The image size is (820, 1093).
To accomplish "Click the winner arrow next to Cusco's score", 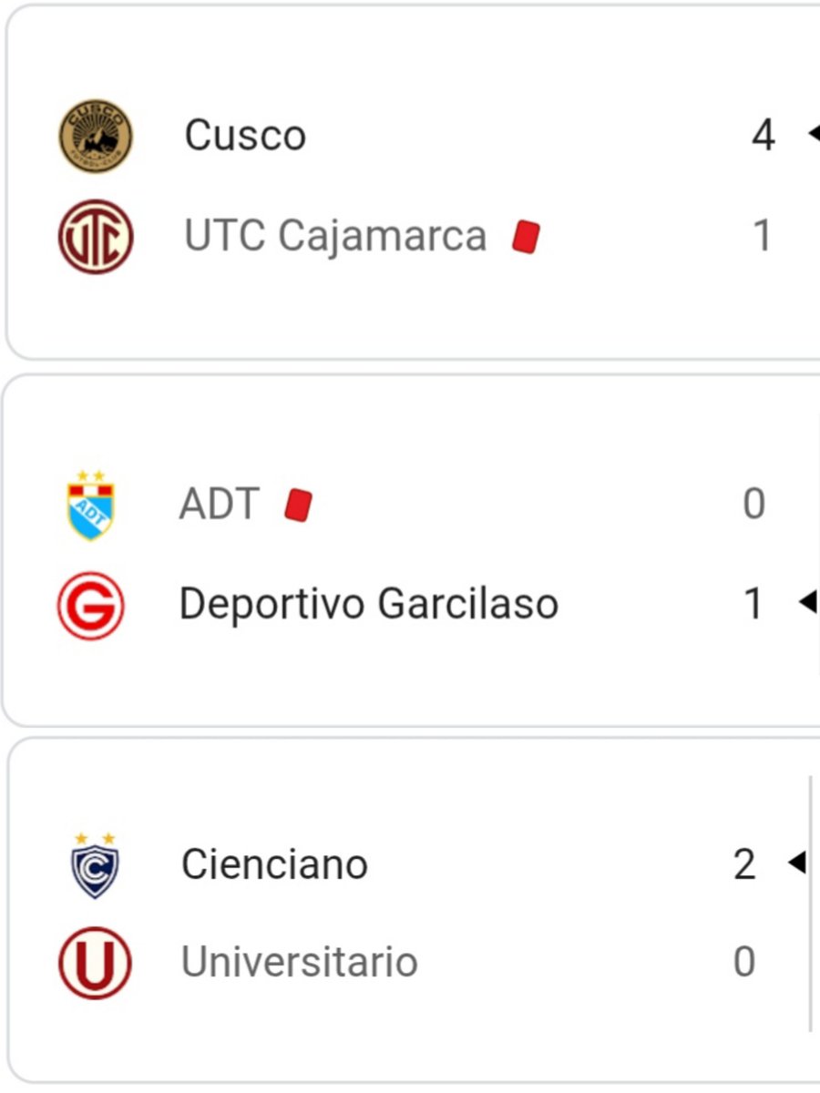I will (x=814, y=134).
